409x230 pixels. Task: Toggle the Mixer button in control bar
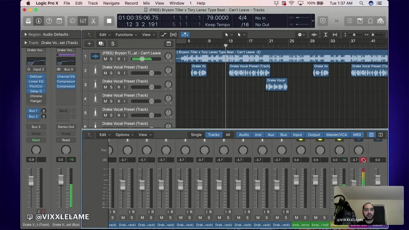click(83, 21)
